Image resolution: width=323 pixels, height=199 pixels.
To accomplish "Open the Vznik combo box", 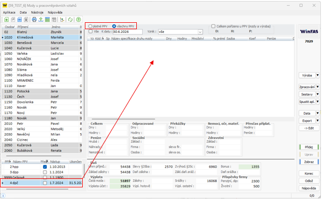I will (x=180, y=32).
